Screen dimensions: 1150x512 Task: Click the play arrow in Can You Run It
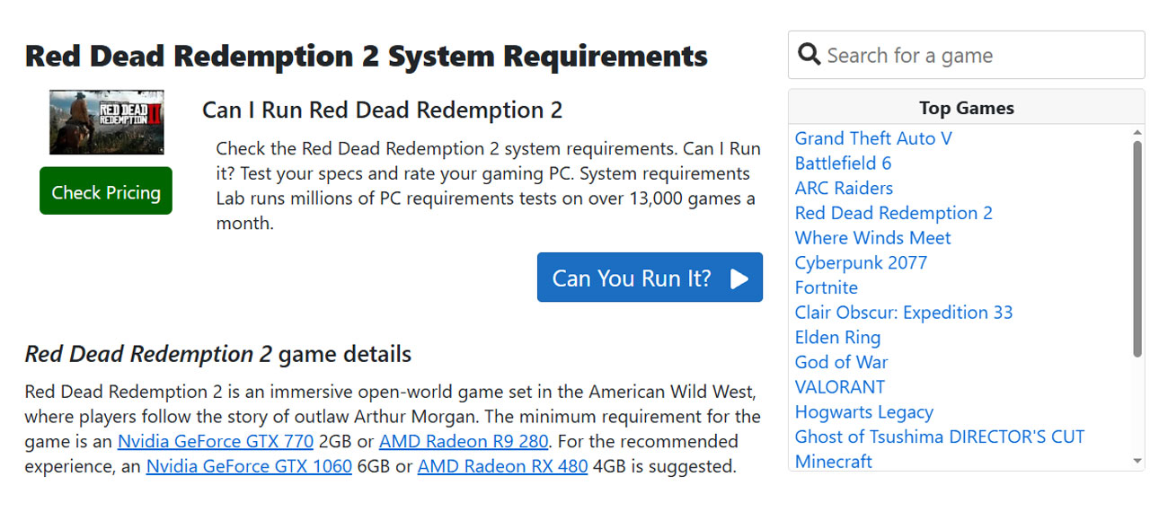click(x=739, y=278)
